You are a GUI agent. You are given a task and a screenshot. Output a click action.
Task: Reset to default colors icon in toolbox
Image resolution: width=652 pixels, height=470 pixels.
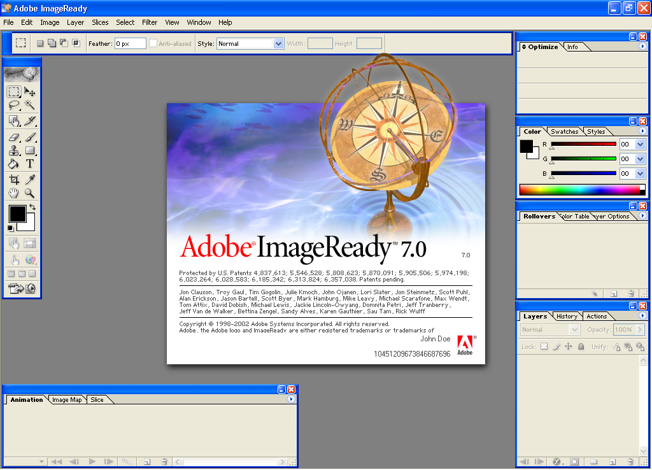(x=11, y=229)
